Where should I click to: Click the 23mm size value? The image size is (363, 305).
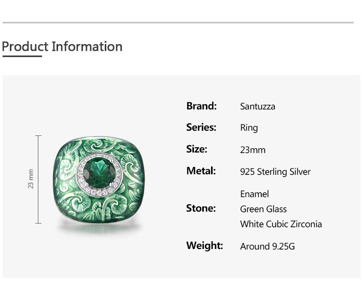[253, 150]
